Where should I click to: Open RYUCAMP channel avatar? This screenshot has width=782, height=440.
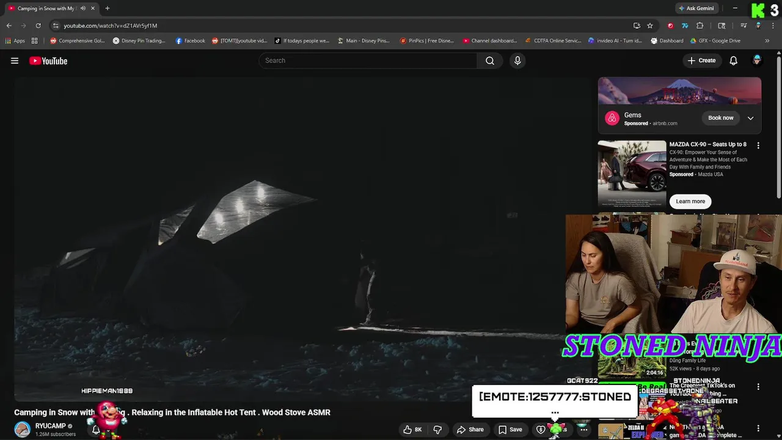(x=23, y=430)
